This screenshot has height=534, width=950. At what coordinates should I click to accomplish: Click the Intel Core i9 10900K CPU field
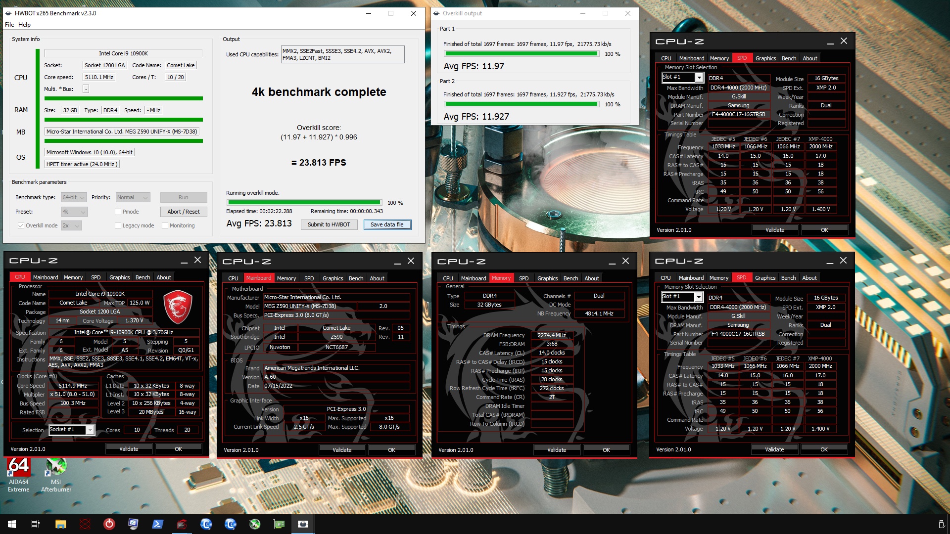pyautogui.click(x=123, y=53)
